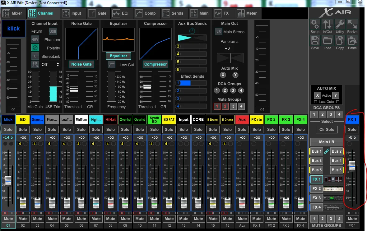Open the In/Out routing icon

click(328, 24)
